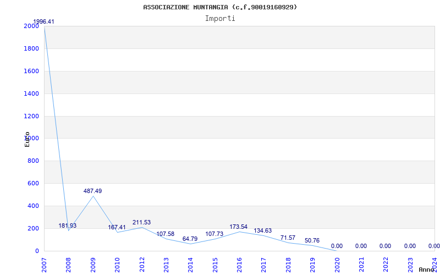Click the x-axis year 2015
The width and height of the screenshot is (440, 275).
215,265
